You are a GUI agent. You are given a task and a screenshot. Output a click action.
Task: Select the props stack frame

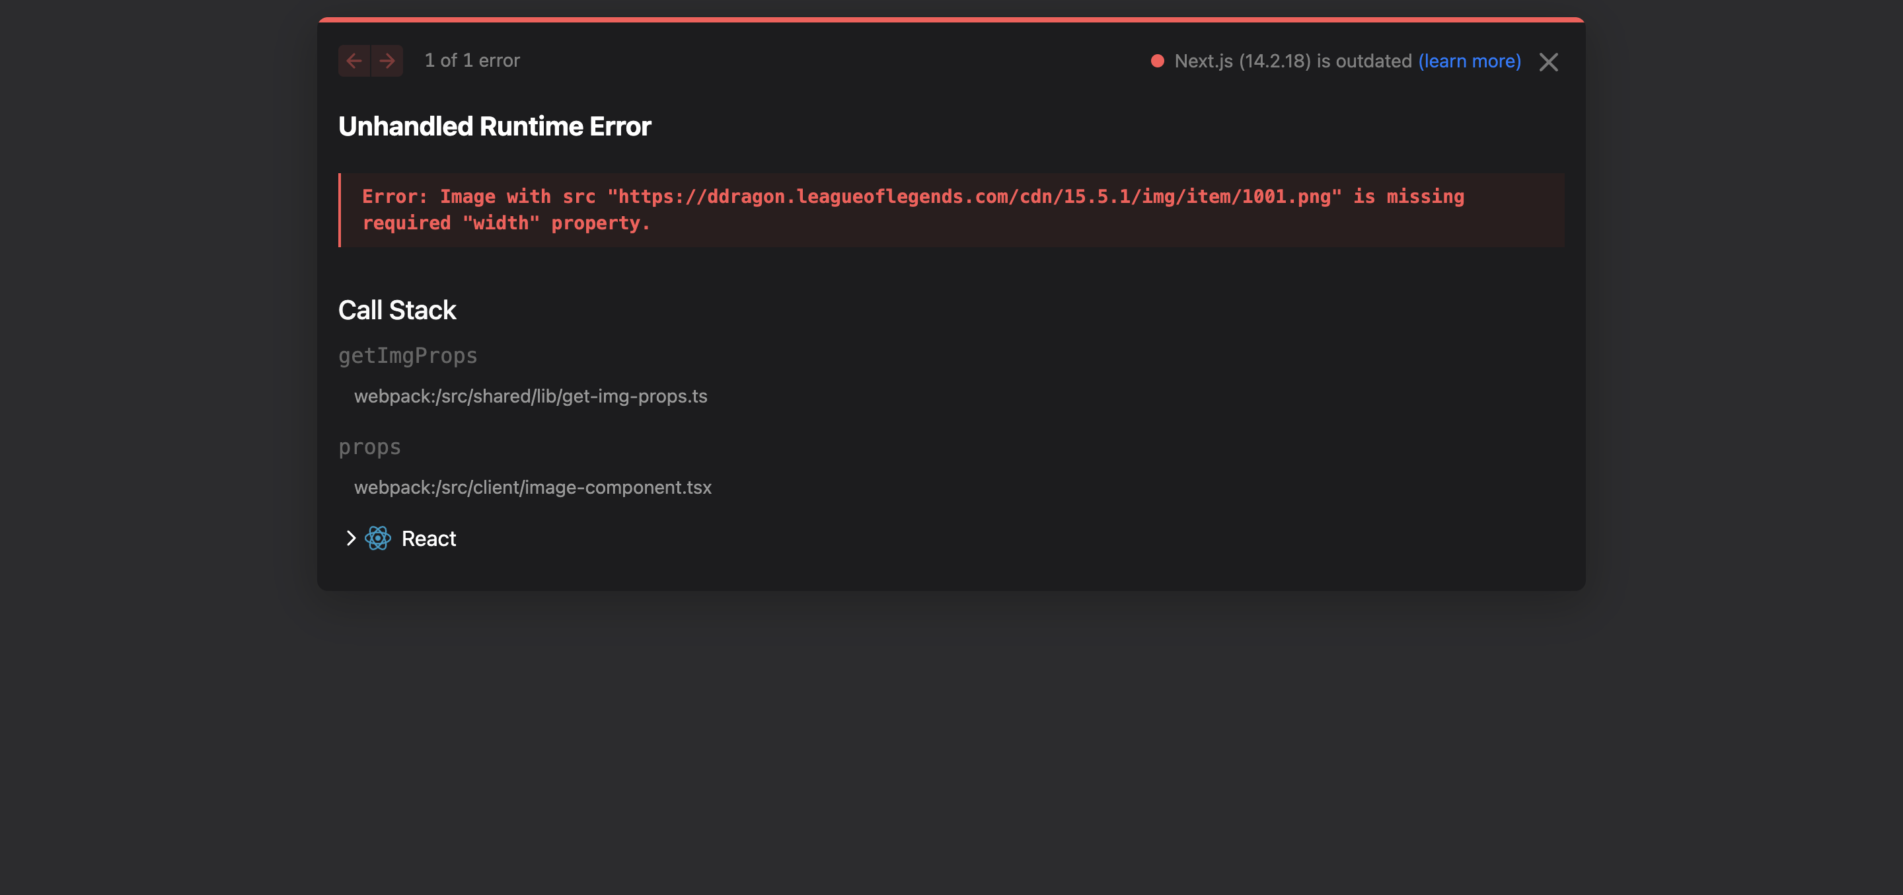369,447
